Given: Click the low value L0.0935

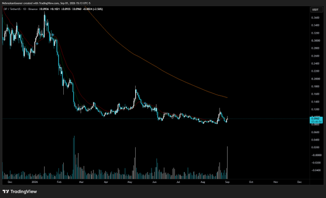Looking at the screenshot, I should [66, 9].
